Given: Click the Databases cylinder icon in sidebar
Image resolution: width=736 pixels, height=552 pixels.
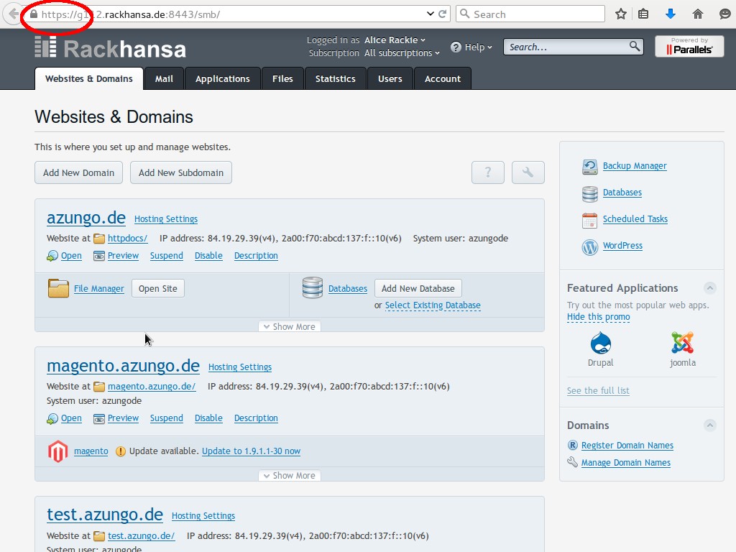Looking at the screenshot, I should [x=589, y=193].
